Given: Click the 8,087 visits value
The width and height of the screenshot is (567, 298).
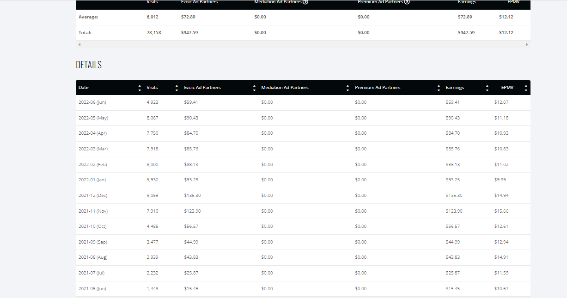Looking at the screenshot, I should point(152,118).
